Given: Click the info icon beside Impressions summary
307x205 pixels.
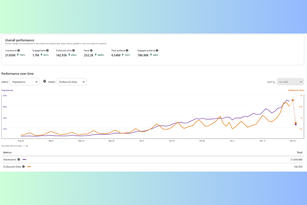Looking at the screenshot, I should [19, 50].
